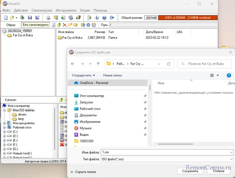Refresh the save dialog folder view
Viewport: 235px width, 178px height.
(169, 64)
